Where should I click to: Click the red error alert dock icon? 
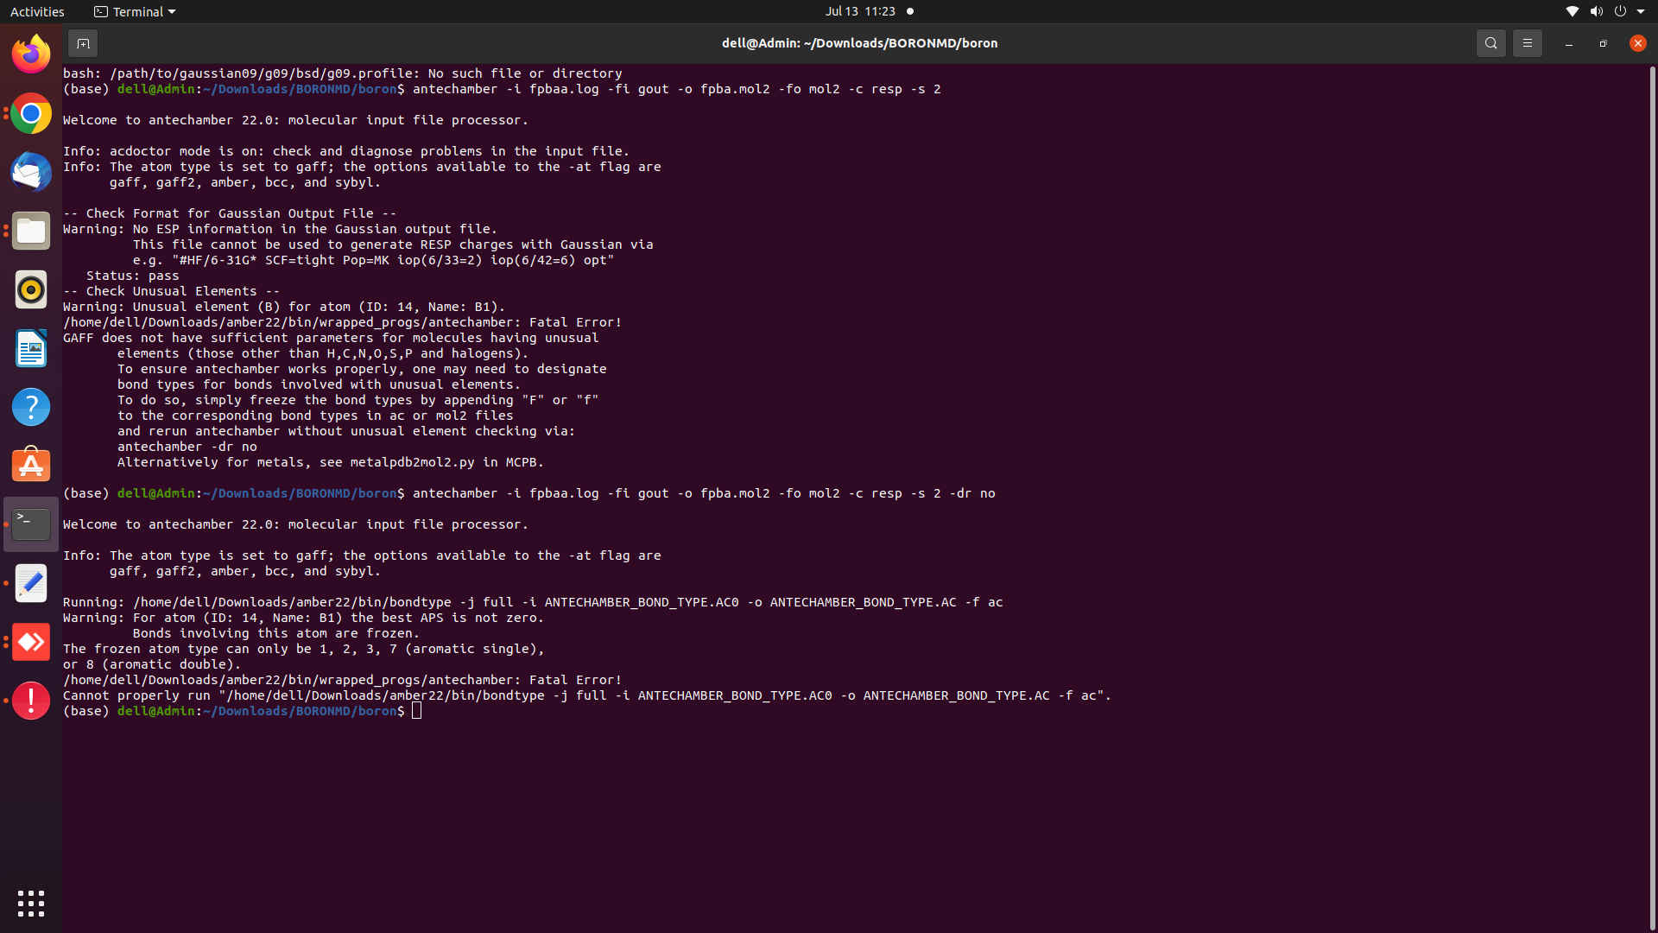point(31,701)
